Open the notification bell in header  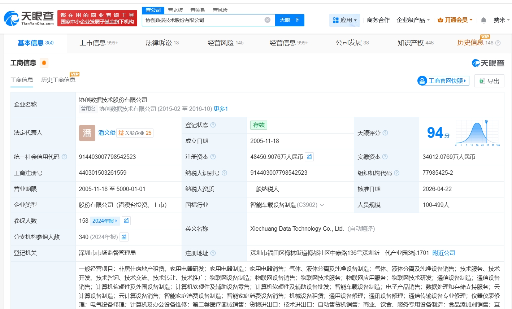[x=483, y=20]
